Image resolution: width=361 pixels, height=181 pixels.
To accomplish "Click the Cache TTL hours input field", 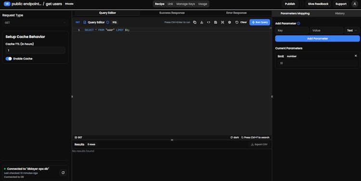I will [x=35, y=50].
